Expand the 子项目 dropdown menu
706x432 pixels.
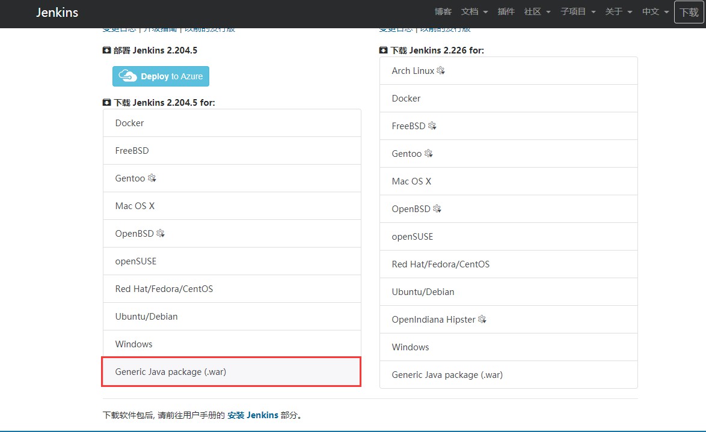tap(578, 12)
